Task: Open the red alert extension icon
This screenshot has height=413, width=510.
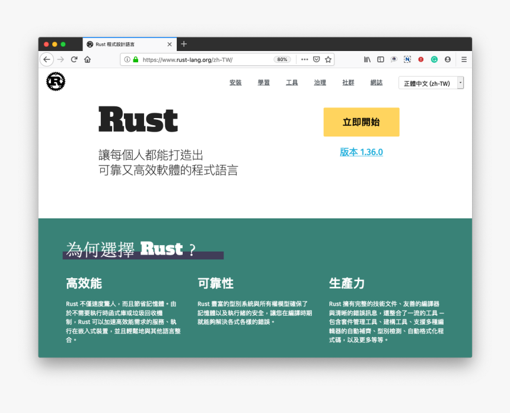Action: 421,59
